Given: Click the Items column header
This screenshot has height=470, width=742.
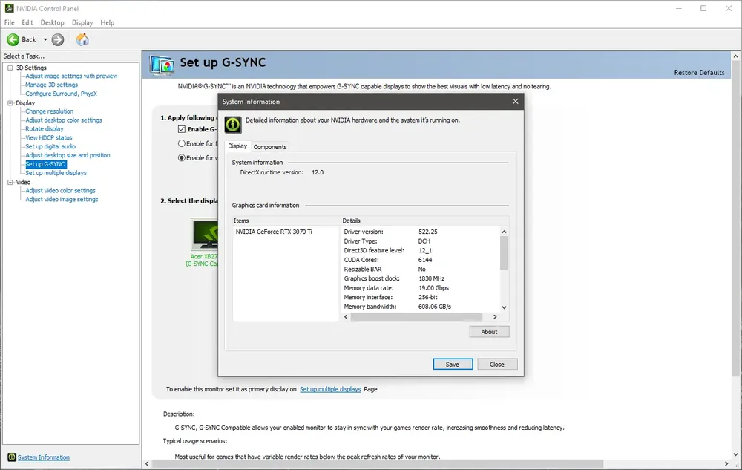Looking at the screenshot, I should coord(241,221).
